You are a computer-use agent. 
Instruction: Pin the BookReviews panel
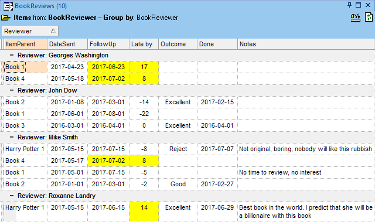point(349,5)
